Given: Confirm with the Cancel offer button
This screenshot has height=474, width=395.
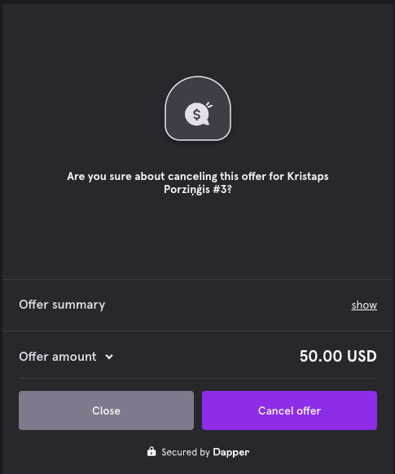Looking at the screenshot, I should point(289,410).
